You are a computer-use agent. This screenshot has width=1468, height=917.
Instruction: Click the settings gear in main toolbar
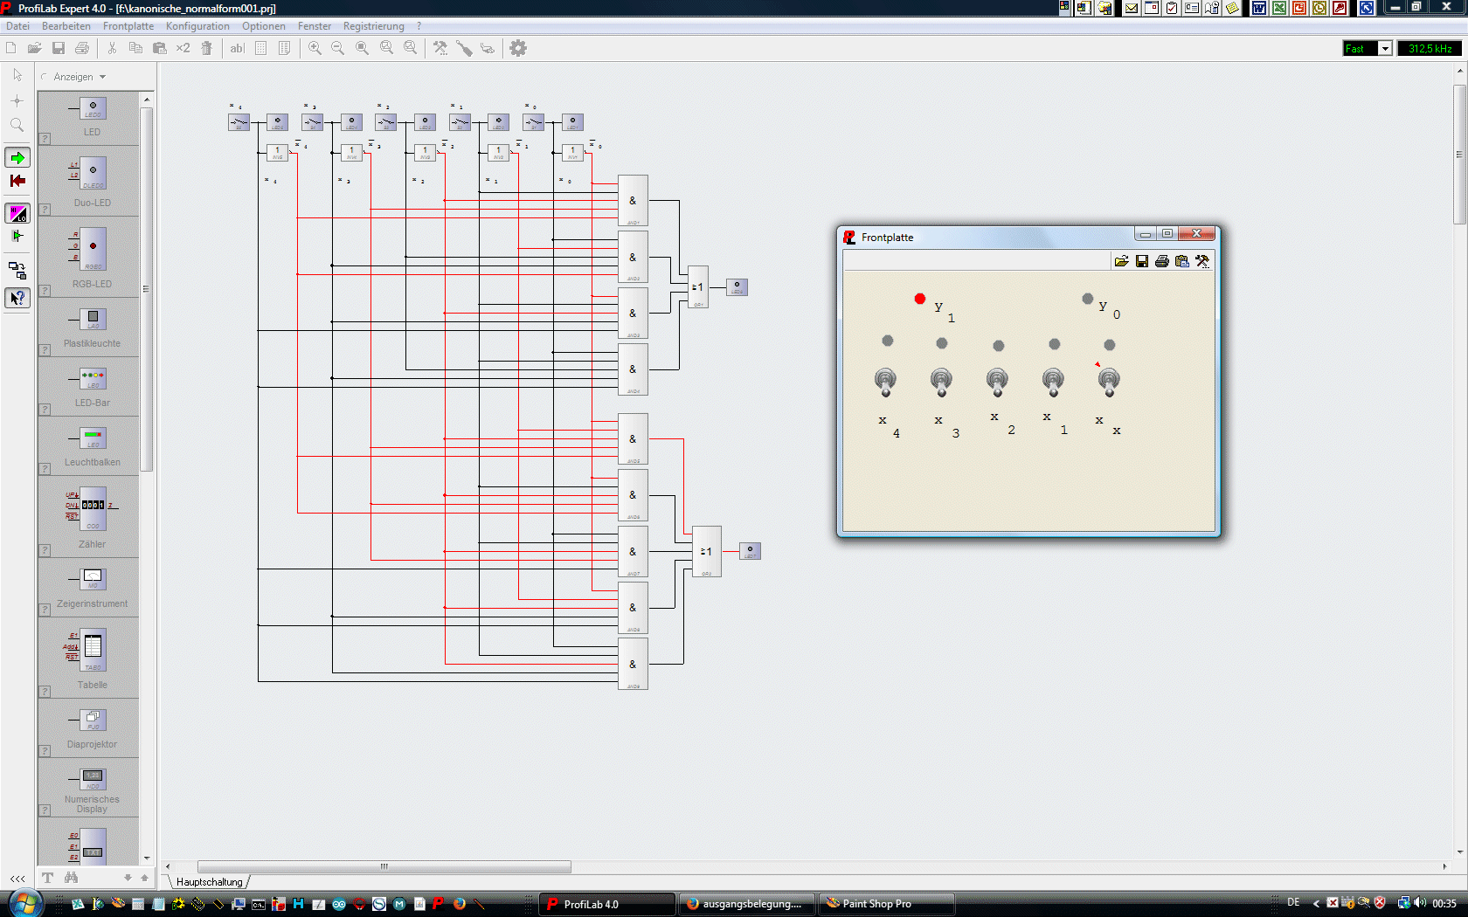click(518, 48)
